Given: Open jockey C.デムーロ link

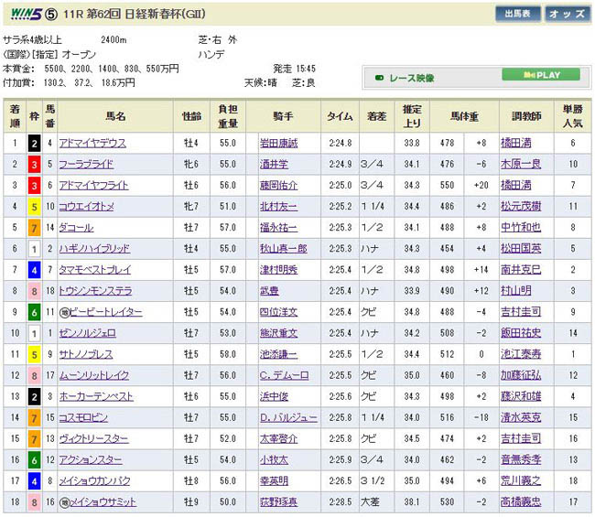Looking at the screenshot, I should 283,375.
